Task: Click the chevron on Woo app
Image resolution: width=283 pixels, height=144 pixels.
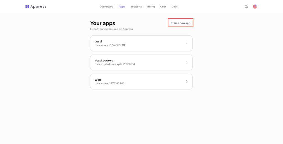Action: point(187,81)
